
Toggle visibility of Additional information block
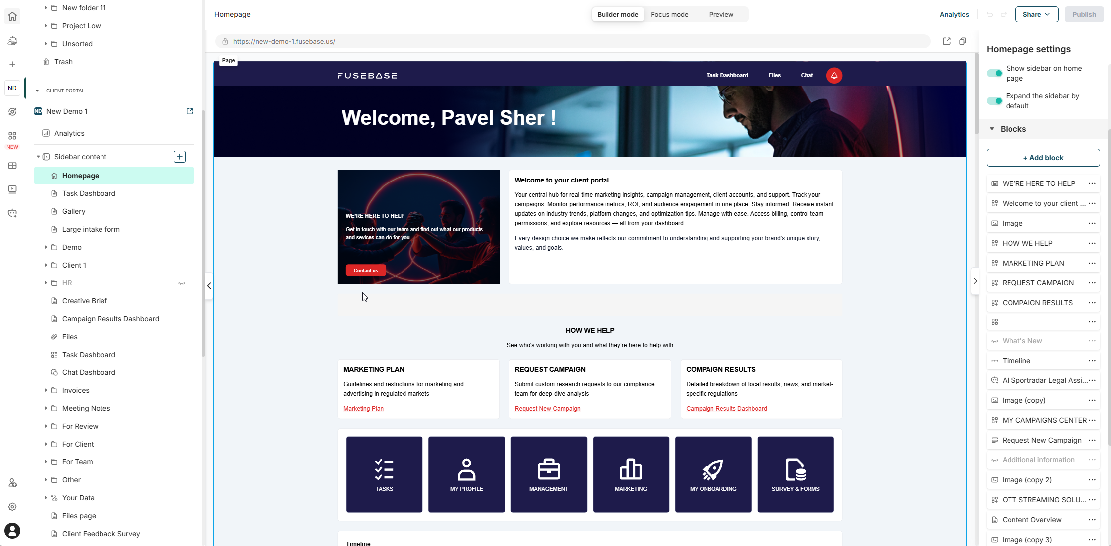click(x=995, y=460)
